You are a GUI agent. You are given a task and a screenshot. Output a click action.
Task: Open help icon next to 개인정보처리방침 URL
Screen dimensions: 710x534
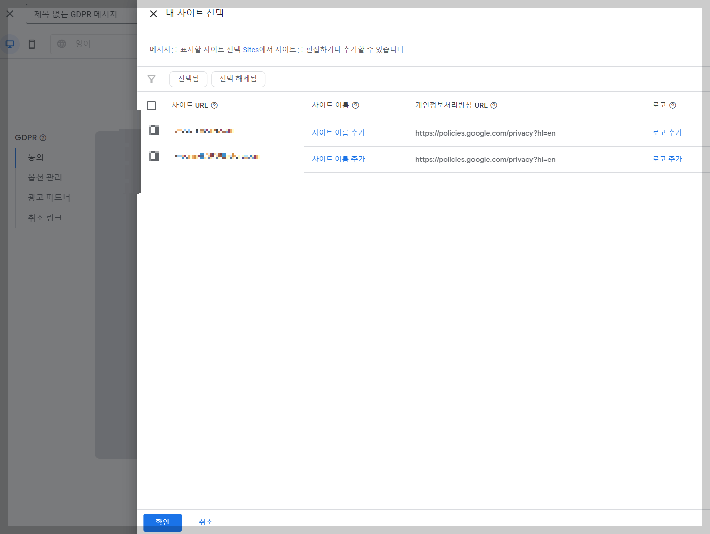click(x=494, y=105)
